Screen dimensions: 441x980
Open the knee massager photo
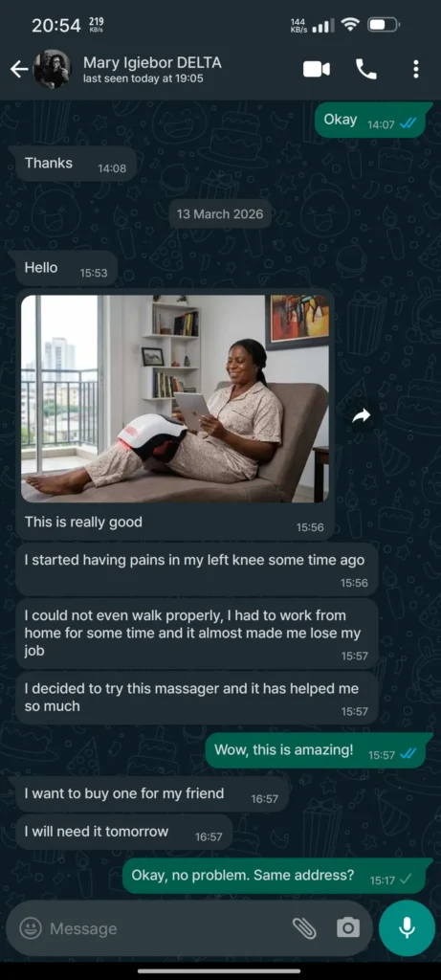click(175, 399)
